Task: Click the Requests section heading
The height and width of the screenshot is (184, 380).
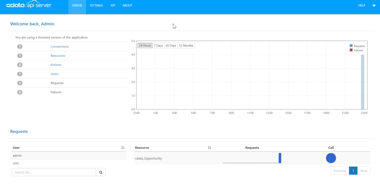Action: pyautogui.click(x=19, y=131)
